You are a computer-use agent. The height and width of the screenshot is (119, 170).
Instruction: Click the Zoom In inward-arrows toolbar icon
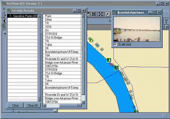click(x=94, y=14)
